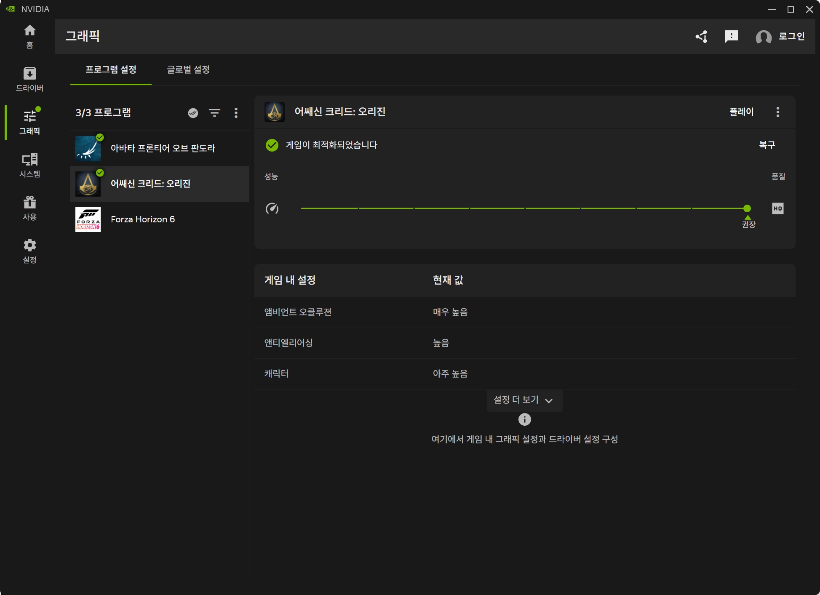Switch to 글로벌 설정 tab
This screenshot has height=595, width=820.
pos(188,70)
